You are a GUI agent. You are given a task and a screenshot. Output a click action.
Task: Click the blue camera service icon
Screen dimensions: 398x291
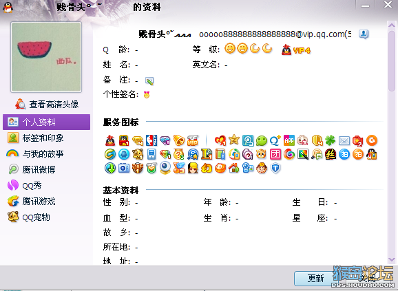point(124,168)
